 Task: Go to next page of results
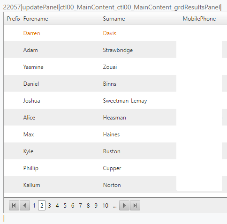click(x=124, y=205)
